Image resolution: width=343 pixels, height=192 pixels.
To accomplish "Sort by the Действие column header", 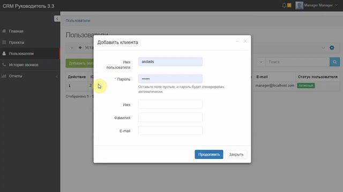I will pos(77,77).
